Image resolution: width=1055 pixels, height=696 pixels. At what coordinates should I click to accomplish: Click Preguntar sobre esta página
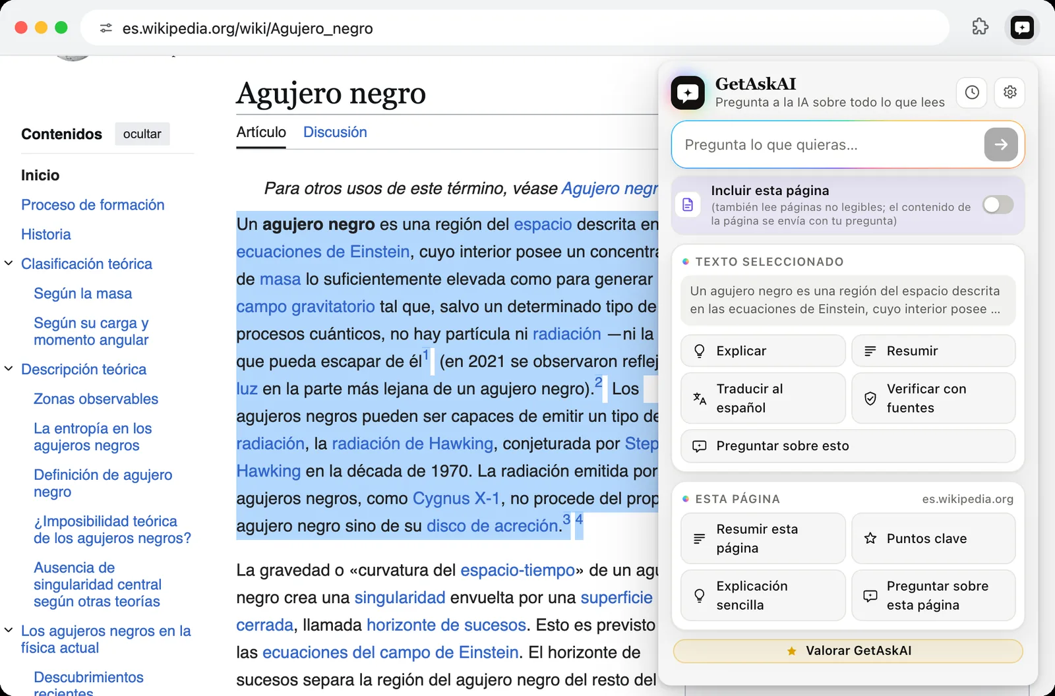[933, 595]
